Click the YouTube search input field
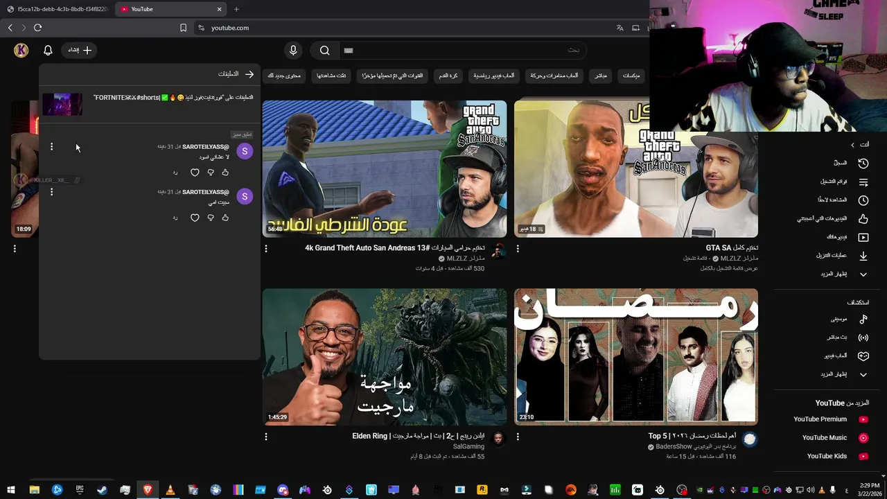887x499 pixels. point(463,50)
